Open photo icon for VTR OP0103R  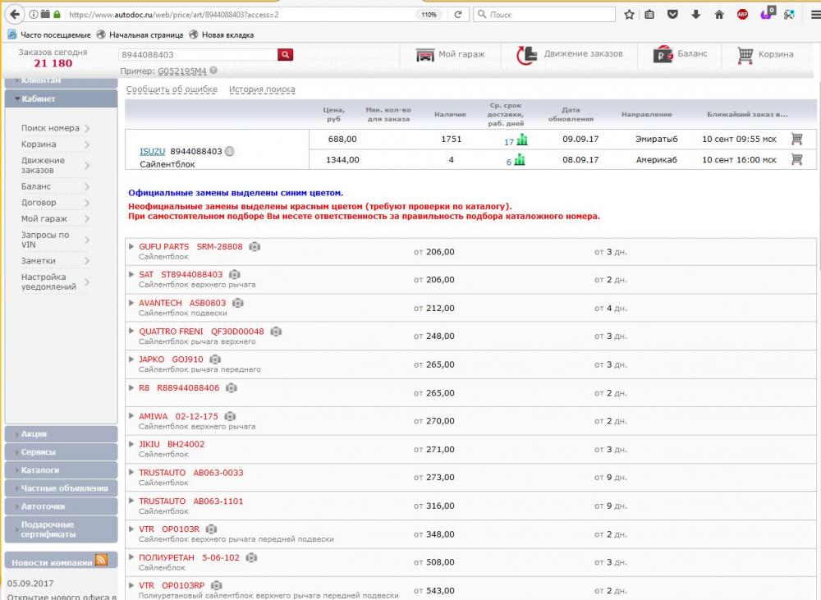[x=211, y=529]
